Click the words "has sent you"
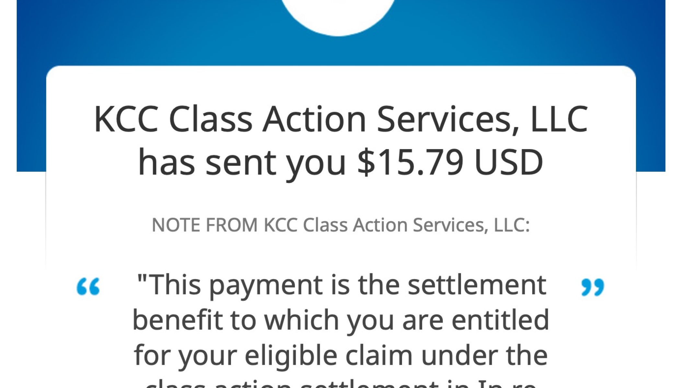The image size is (691, 388). tap(242, 162)
